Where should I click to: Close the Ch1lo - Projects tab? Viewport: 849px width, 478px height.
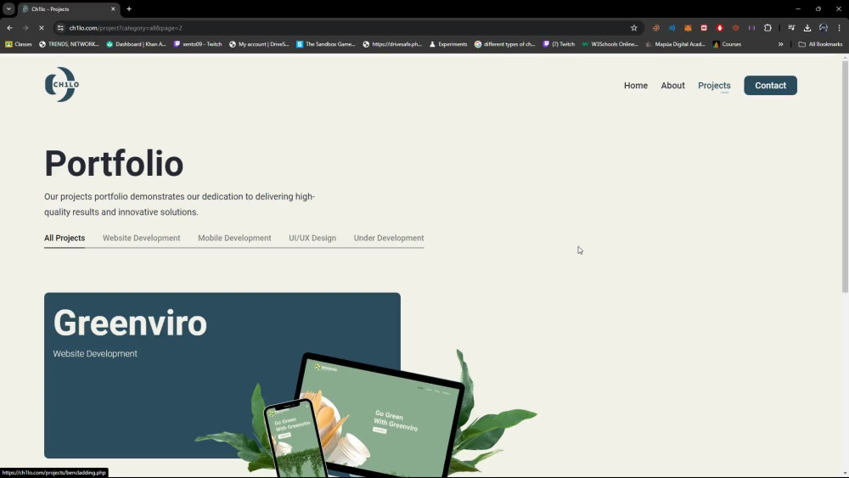click(x=113, y=8)
